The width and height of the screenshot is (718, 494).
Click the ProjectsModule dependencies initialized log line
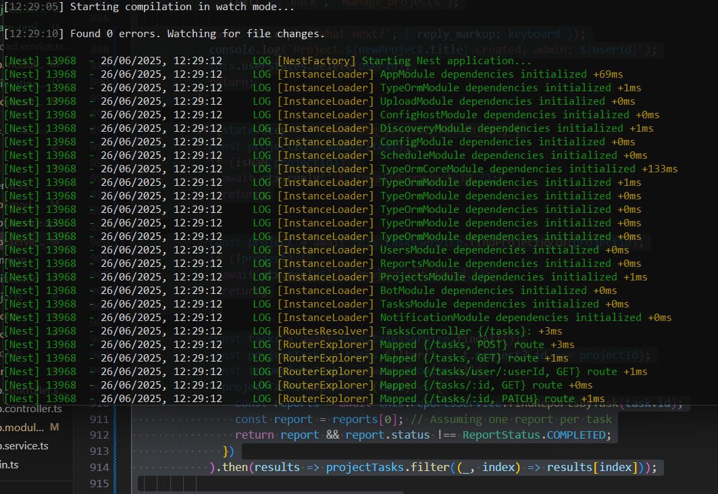click(x=326, y=277)
